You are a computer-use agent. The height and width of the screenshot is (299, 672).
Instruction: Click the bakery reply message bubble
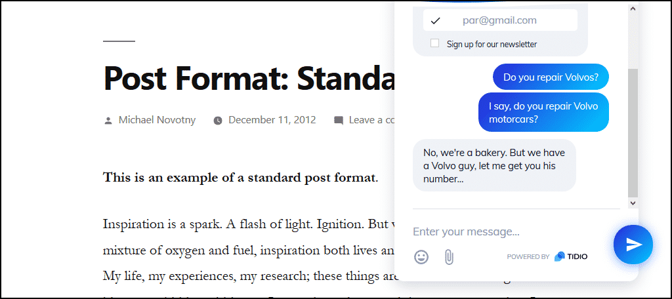[x=494, y=165]
